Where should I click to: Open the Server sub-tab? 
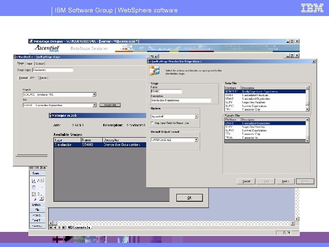click(x=43, y=78)
